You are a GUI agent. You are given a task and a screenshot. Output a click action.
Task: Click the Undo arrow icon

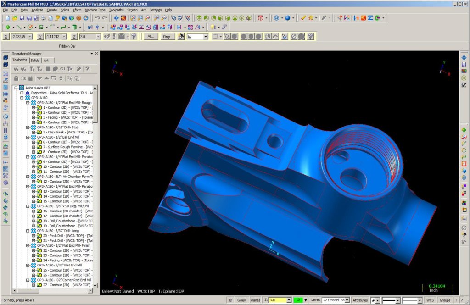[x=97, y=18]
